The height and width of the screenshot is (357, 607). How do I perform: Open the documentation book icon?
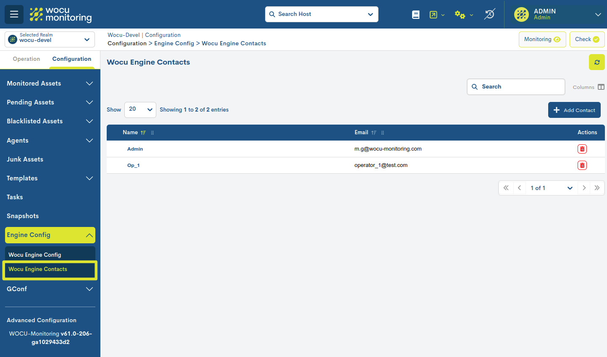tap(416, 15)
